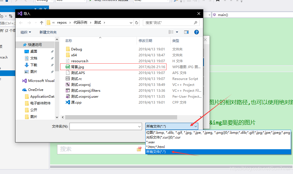293x174 pixels.
Task: Click file list horizontal scrollbar
Action: coord(121,117)
